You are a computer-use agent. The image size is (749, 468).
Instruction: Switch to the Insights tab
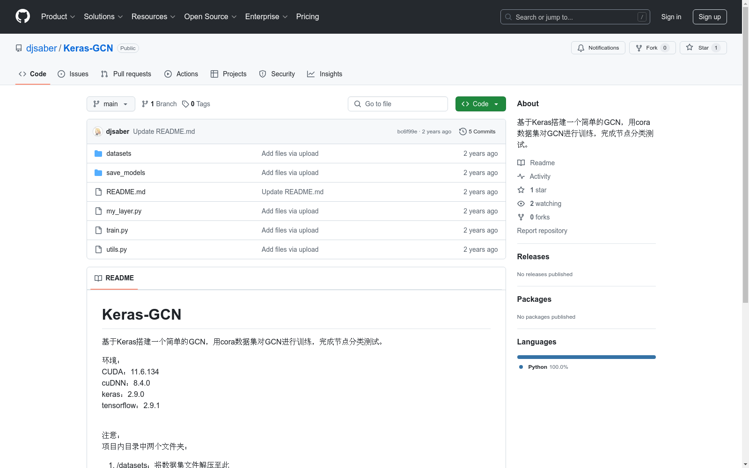(x=325, y=74)
